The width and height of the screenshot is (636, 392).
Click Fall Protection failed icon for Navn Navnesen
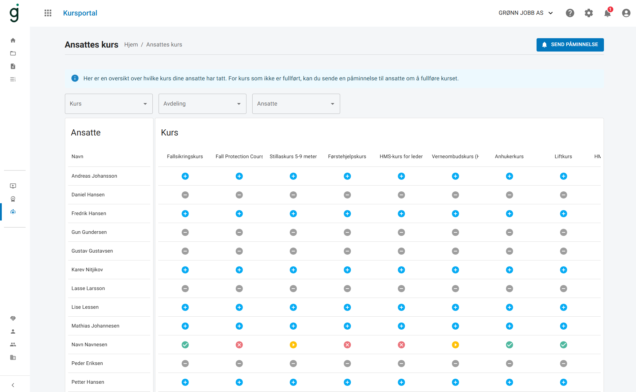pyautogui.click(x=239, y=345)
